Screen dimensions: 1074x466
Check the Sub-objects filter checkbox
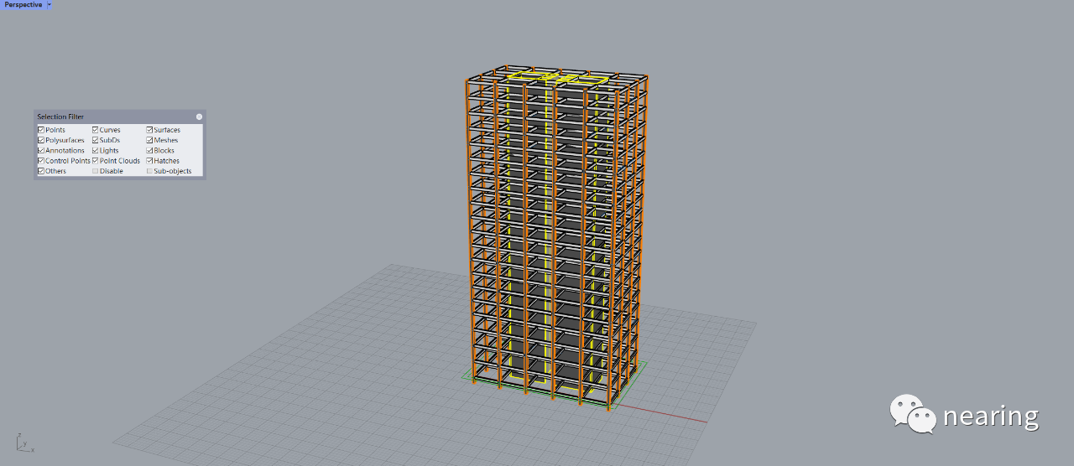(x=149, y=171)
